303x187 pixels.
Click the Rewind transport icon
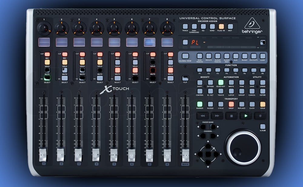202,115
